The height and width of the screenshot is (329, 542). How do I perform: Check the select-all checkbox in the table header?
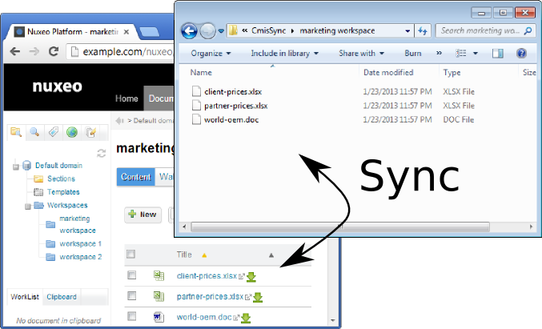click(132, 255)
